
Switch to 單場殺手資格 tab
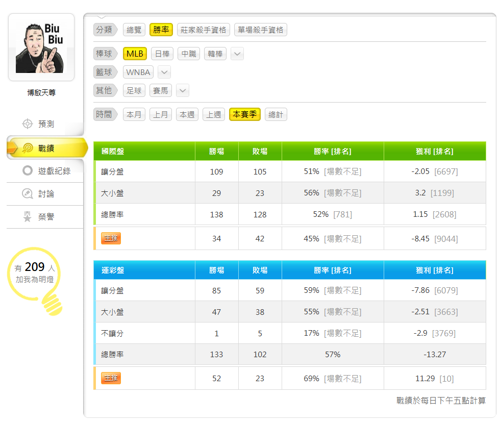261,30
